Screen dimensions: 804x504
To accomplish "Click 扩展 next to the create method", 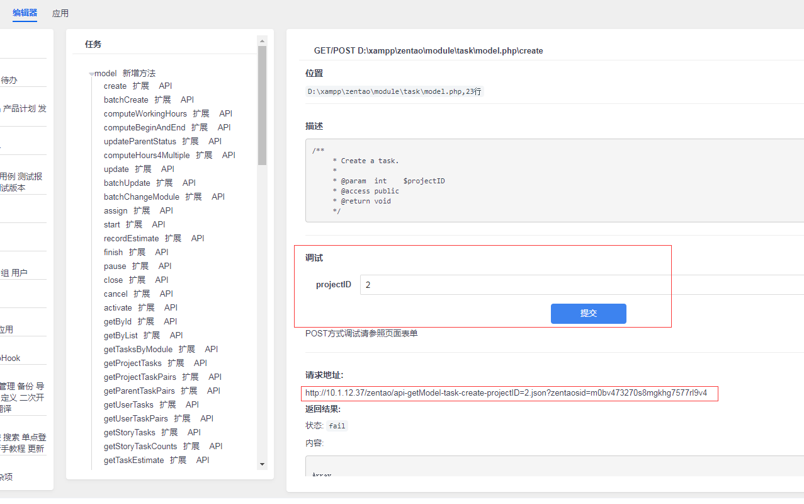I will (141, 86).
